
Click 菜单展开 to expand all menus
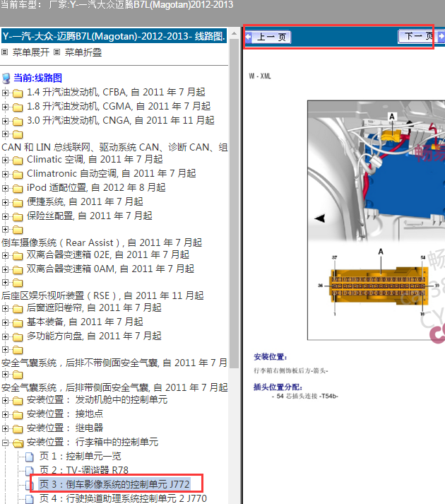click(31, 52)
